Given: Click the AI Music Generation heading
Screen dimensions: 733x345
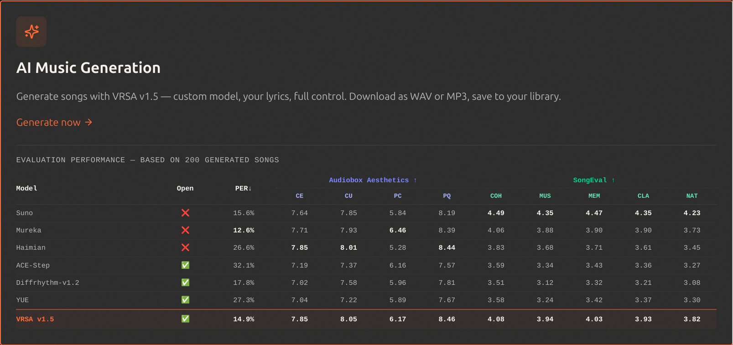Looking at the screenshot, I should point(88,68).
